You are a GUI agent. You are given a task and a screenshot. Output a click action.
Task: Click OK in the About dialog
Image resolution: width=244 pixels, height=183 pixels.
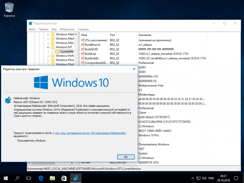pyautogui.click(x=126, y=157)
